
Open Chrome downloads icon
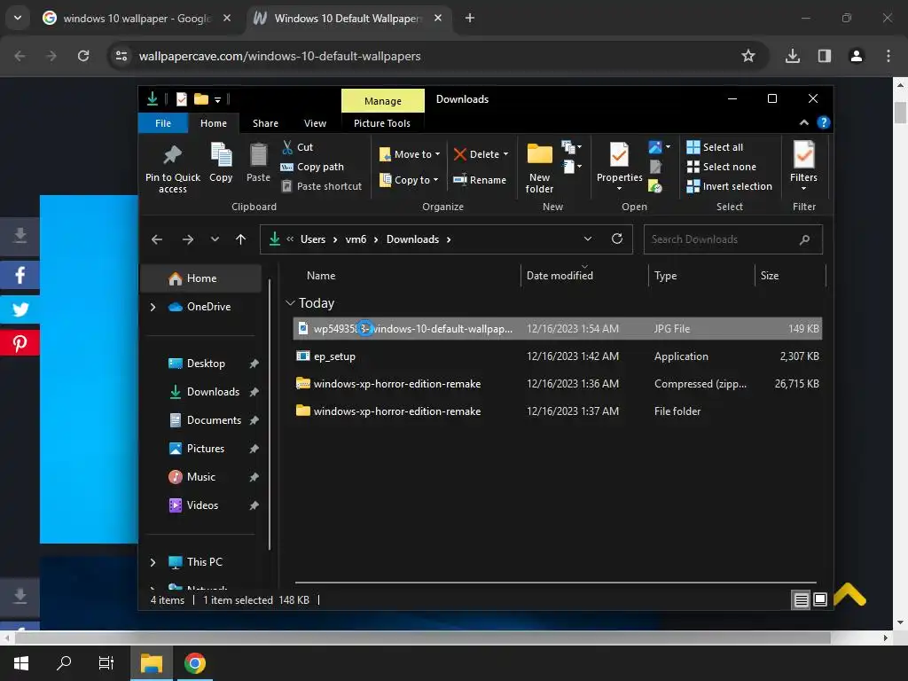793,56
